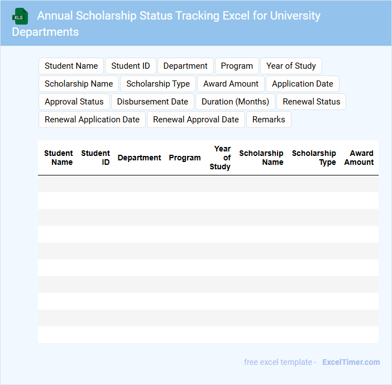This screenshot has height=385, width=392.
Task: Click the Duration (Months) tag
Action: pos(235,102)
